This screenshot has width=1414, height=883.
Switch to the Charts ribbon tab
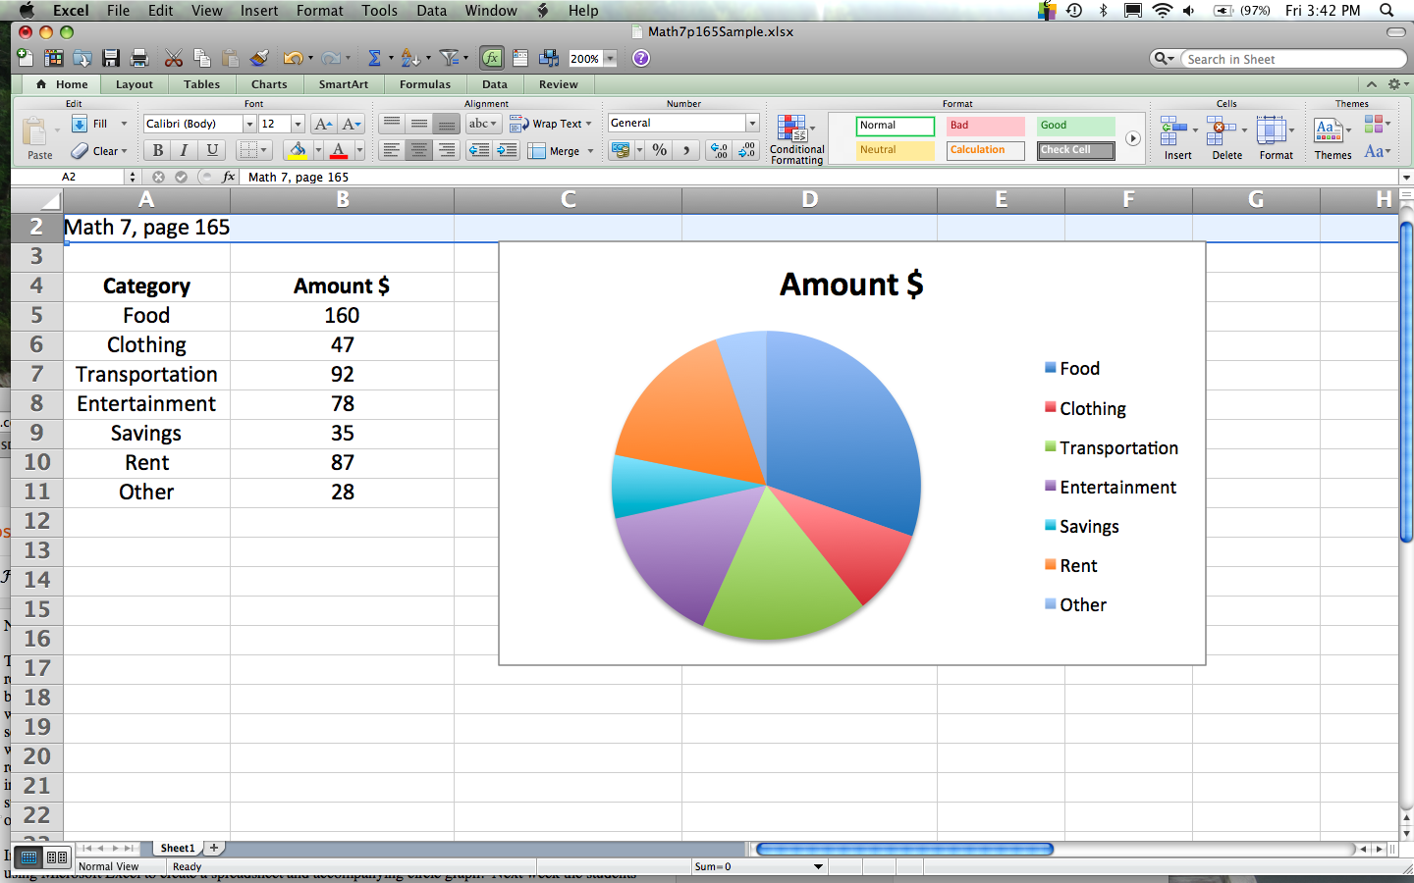click(269, 84)
